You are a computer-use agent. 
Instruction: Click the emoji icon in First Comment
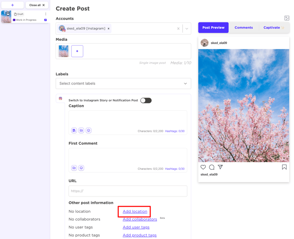coord(81,168)
